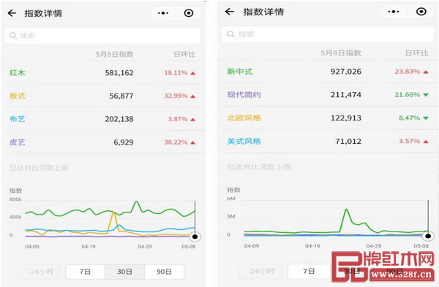This screenshot has width=439, height=287.
Task: Click the right 已达对比词数上限 notice
Action: coord(259,167)
